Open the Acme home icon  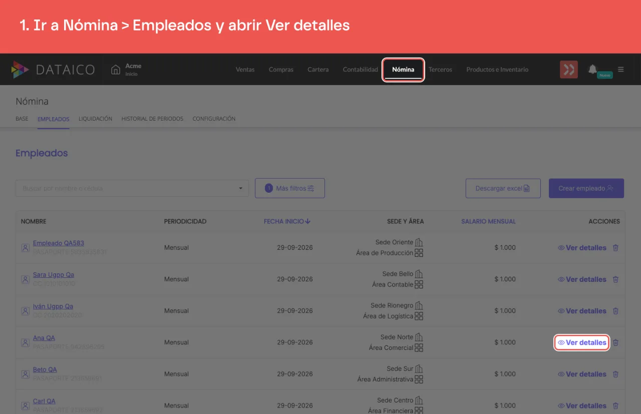tap(116, 70)
